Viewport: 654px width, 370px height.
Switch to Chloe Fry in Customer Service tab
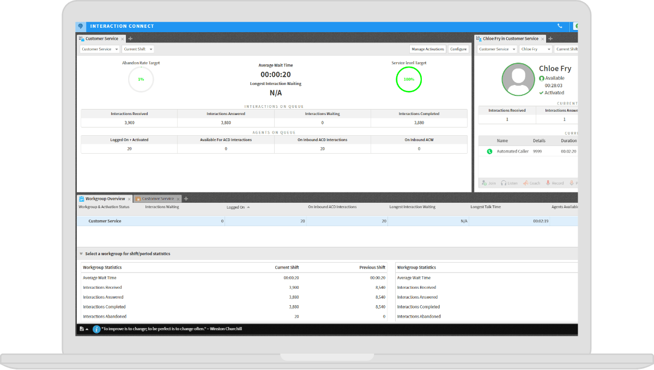coord(510,39)
